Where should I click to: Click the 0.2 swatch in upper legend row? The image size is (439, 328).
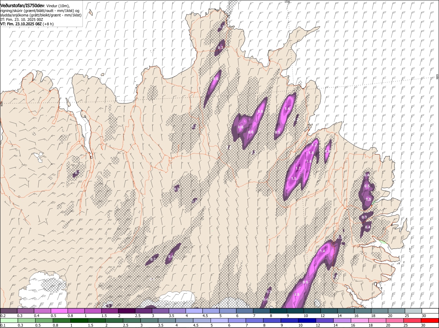9,311
